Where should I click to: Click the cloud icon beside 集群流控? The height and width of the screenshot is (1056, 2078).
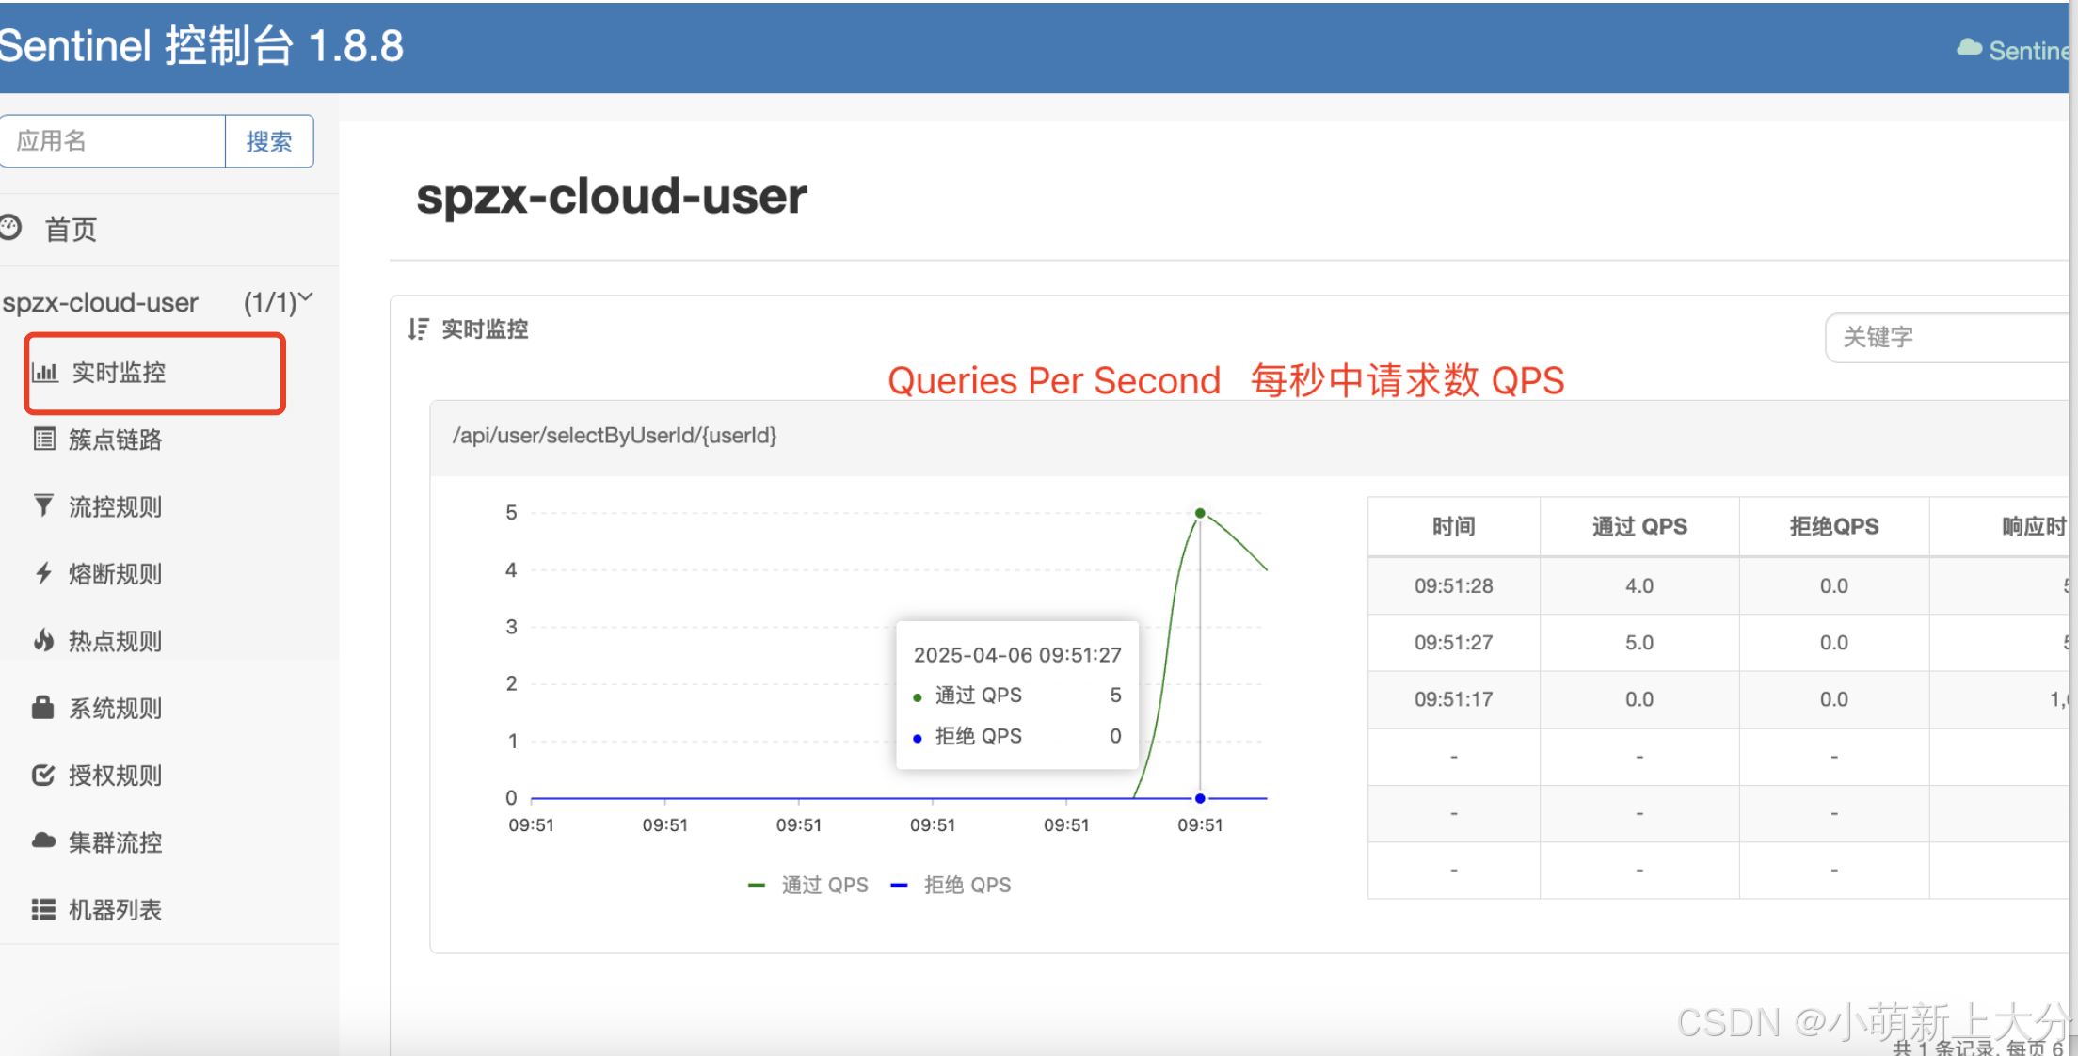(x=43, y=840)
